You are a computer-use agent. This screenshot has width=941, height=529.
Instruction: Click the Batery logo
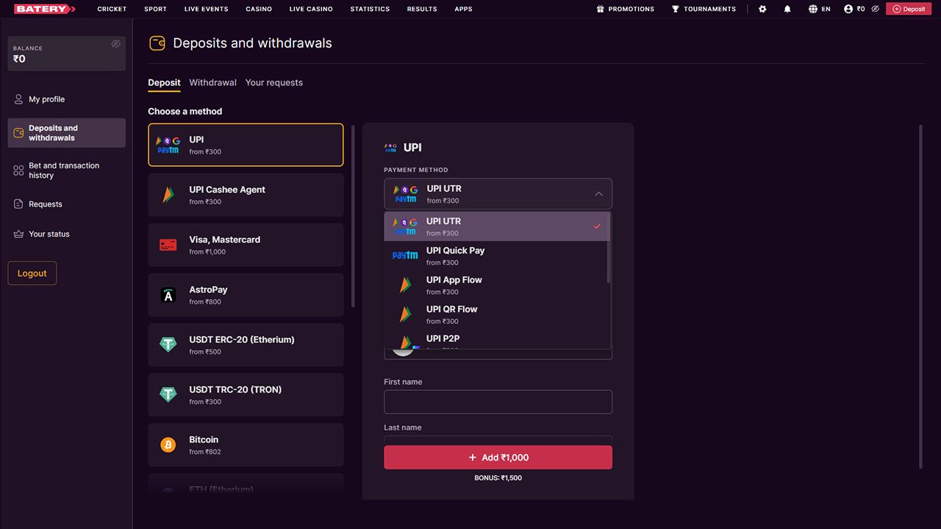click(x=45, y=9)
